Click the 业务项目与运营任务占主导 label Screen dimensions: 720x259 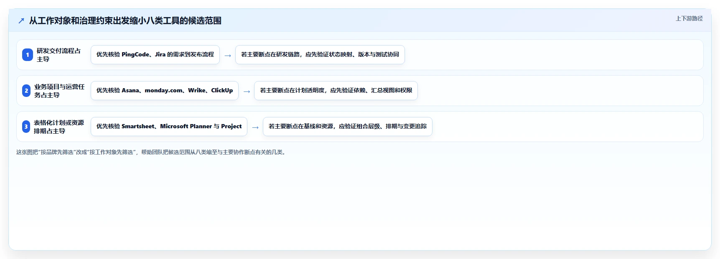click(59, 91)
